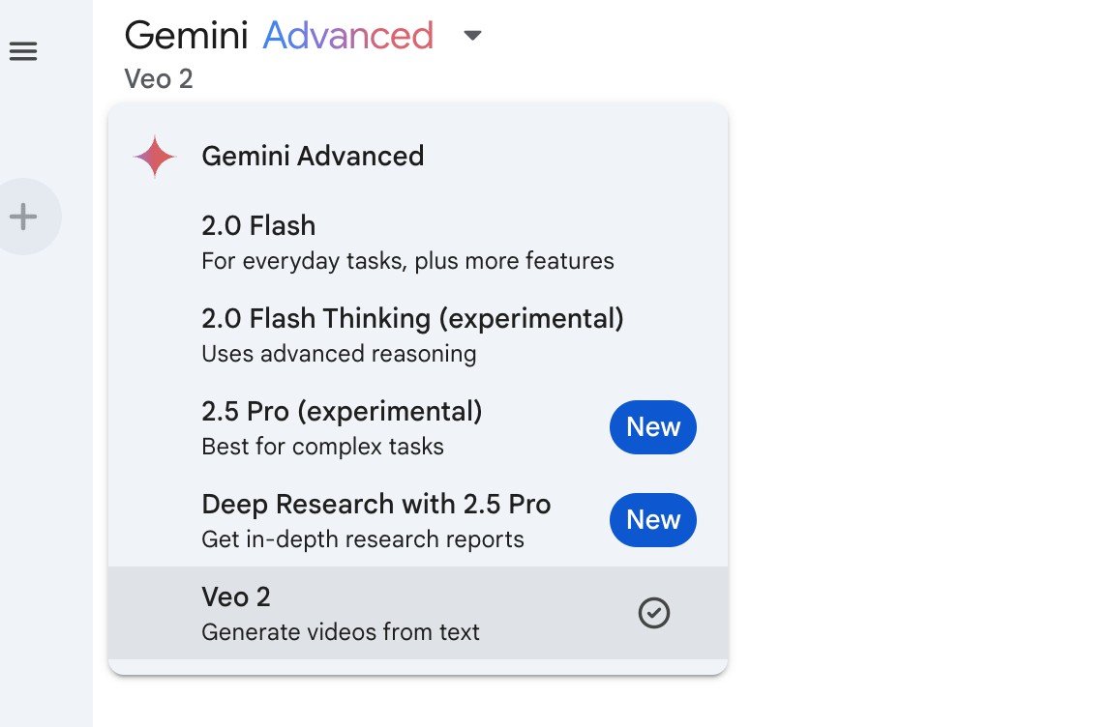Choose 2.0 Flash Thinking (experimental)

(x=418, y=335)
